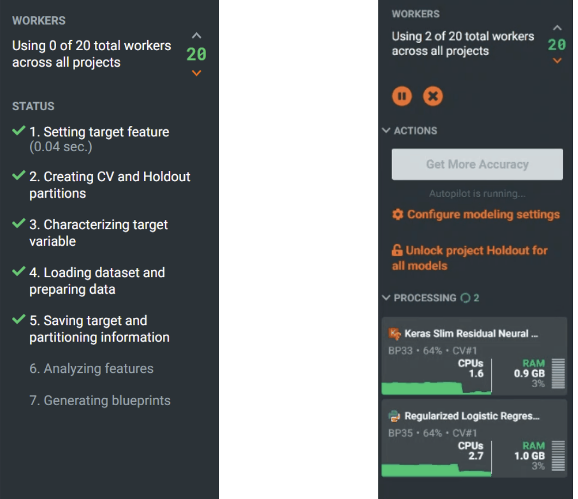Image resolution: width=578 pixels, height=499 pixels.
Task: Click the spinning progress icon next to PROCESSING
Action: pos(465,298)
